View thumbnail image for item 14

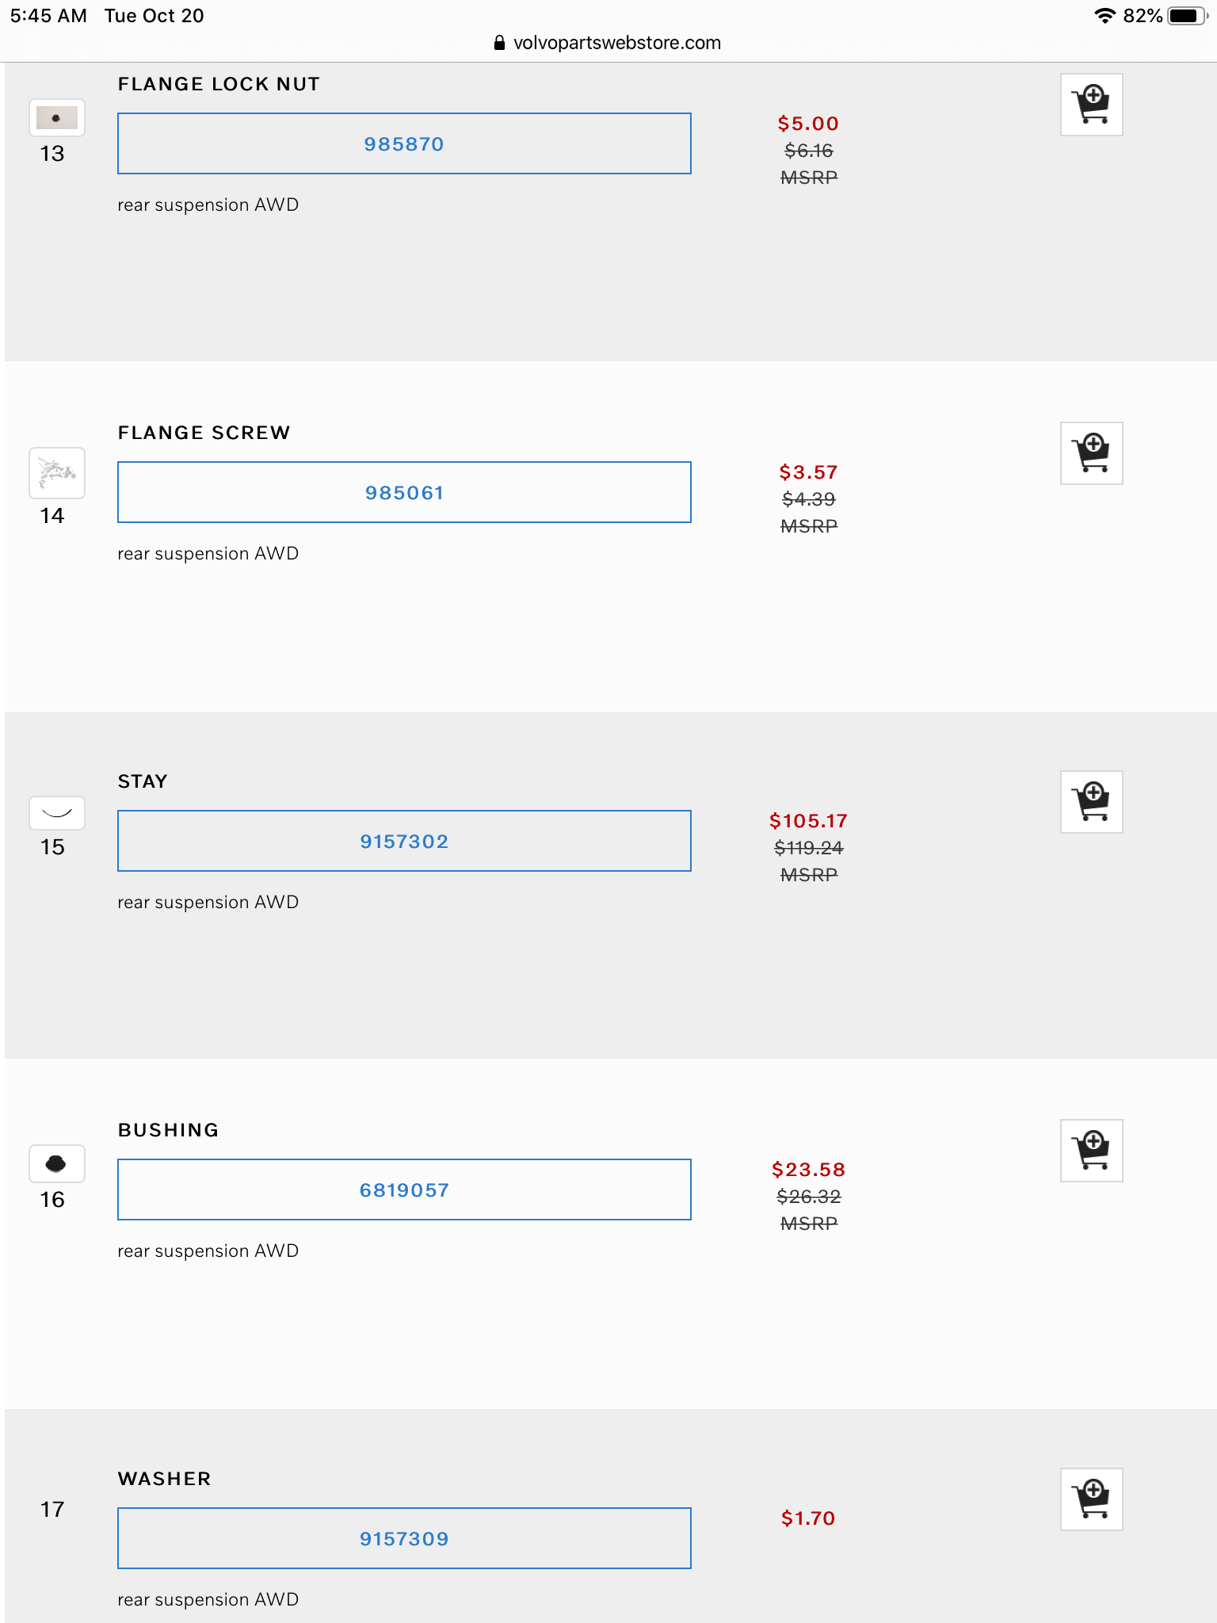56,473
